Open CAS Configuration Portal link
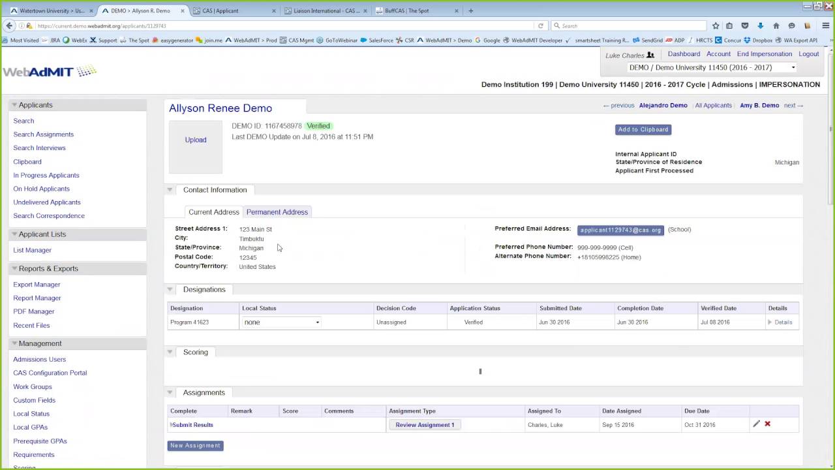This screenshot has width=835, height=470. click(x=50, y=373)
